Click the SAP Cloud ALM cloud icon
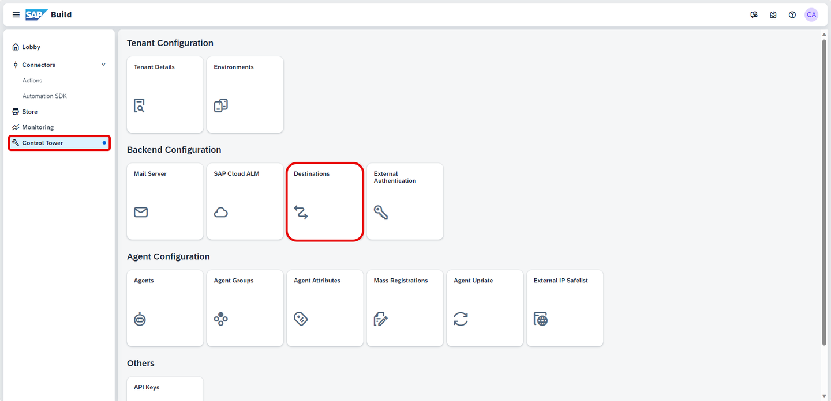 click(221, 213)
